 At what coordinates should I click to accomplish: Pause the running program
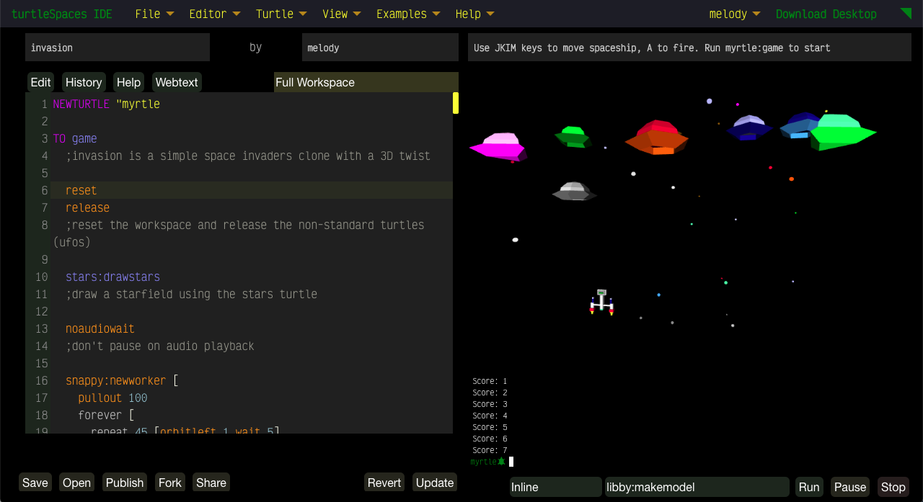tap(849, 487)
